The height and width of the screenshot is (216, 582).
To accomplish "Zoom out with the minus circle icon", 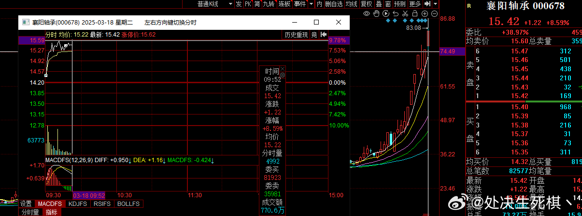I will pos(434,13).
